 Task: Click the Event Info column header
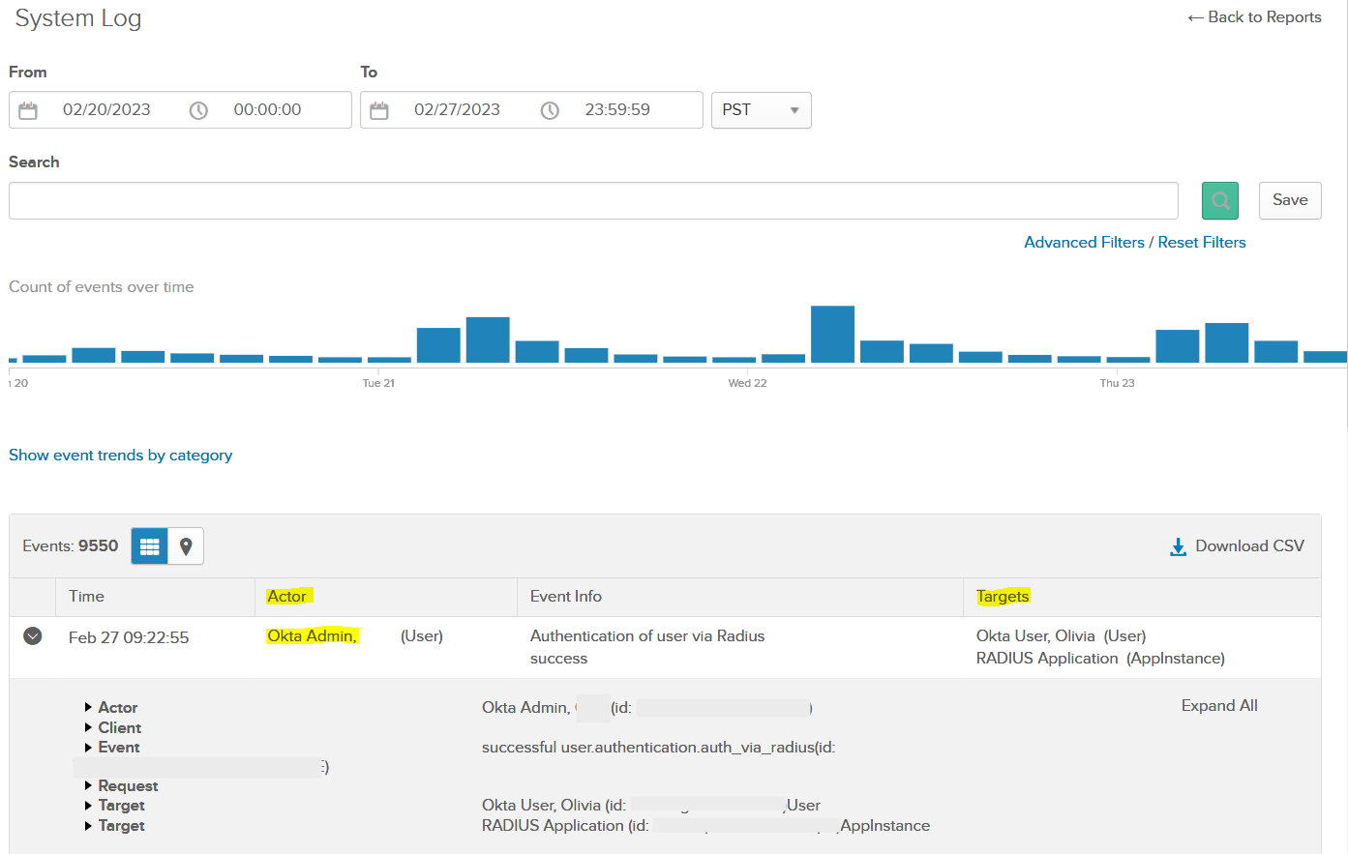coord(565,597)
